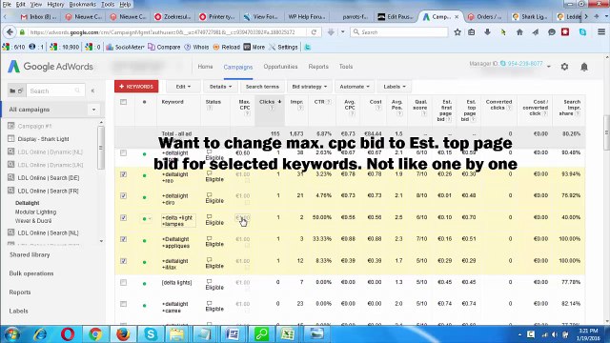
Task: Open Word from the taskbar
Action: pos(233,334)
